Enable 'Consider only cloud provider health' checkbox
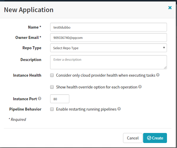Viewport: 177px width, 148px height. pyautogui.click(x=52, y=75)
